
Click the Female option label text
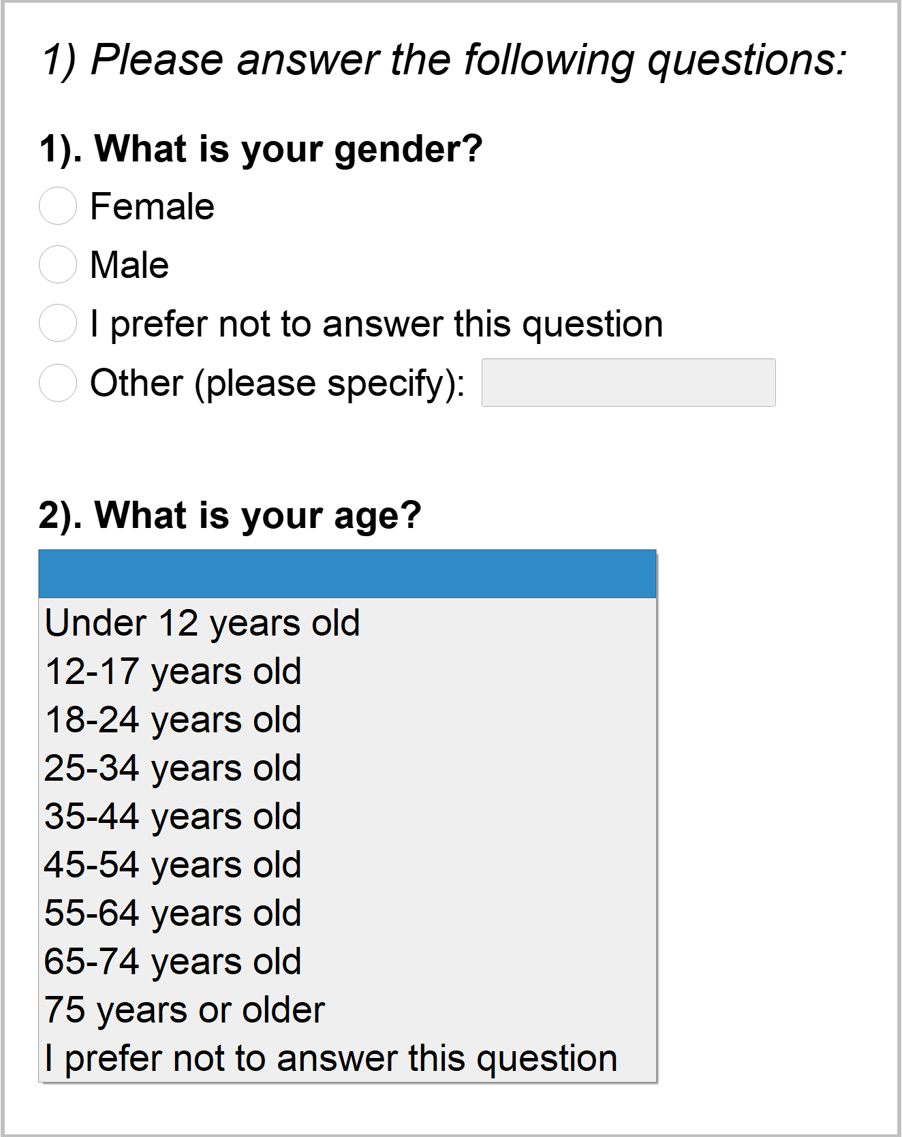[153, 206]
